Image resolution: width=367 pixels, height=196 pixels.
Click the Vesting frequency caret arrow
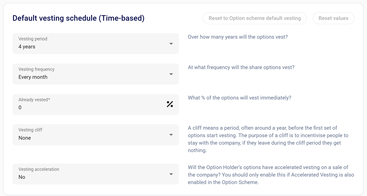tap(171, 74)
